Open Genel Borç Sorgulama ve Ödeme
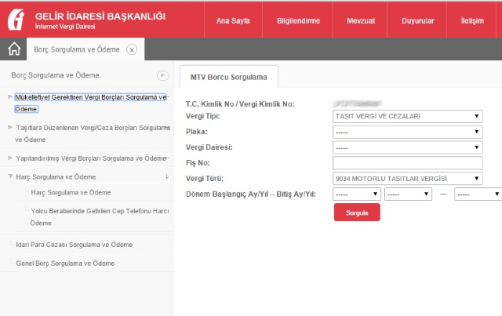The width and height of the screenshot is (502, 316). (x=65, y=263)
